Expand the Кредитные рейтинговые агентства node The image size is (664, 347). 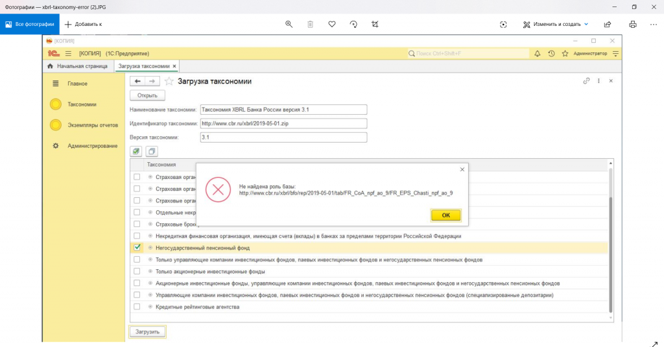click(x=150, y=307)
